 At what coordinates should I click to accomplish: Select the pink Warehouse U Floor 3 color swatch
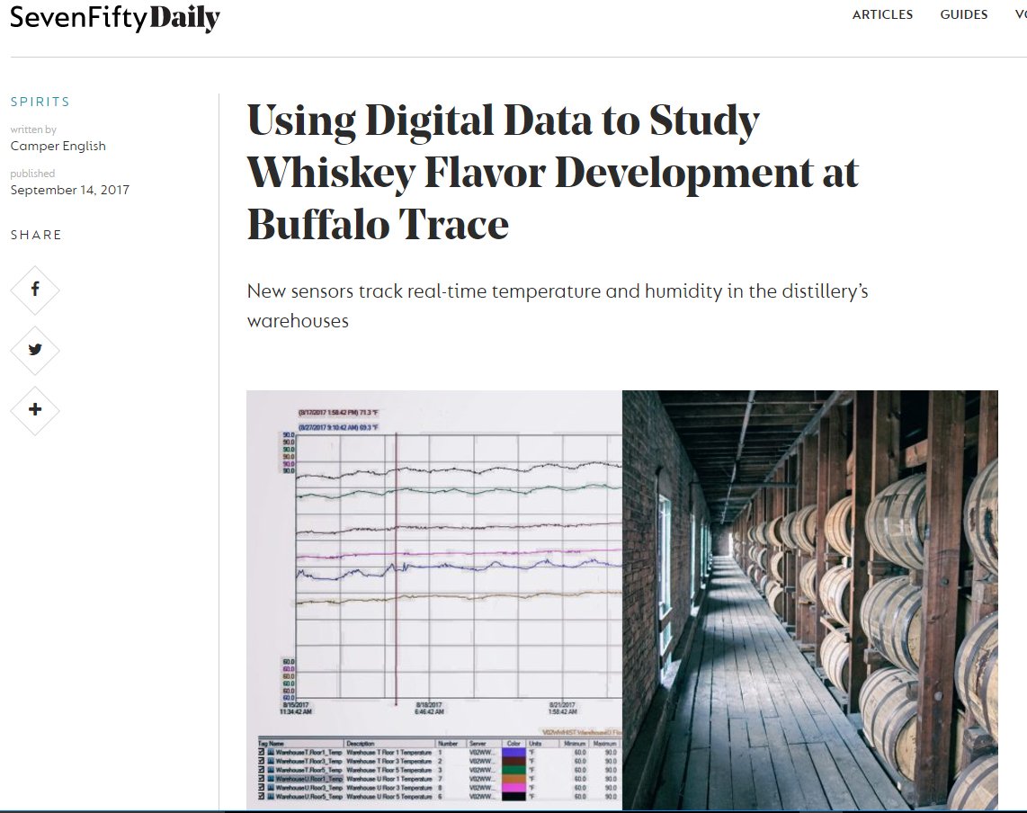(x=513, y=788)
